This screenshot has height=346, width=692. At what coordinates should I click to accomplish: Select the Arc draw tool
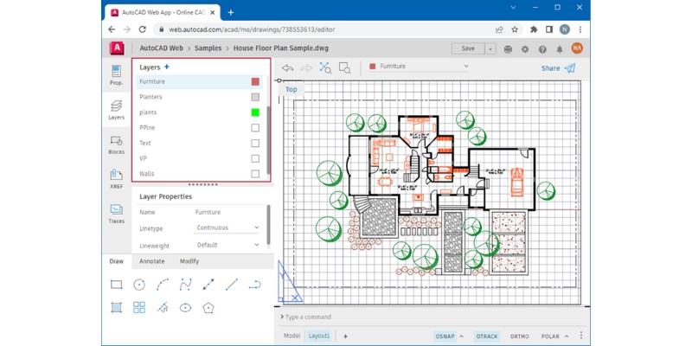click(x=163, y=285)
